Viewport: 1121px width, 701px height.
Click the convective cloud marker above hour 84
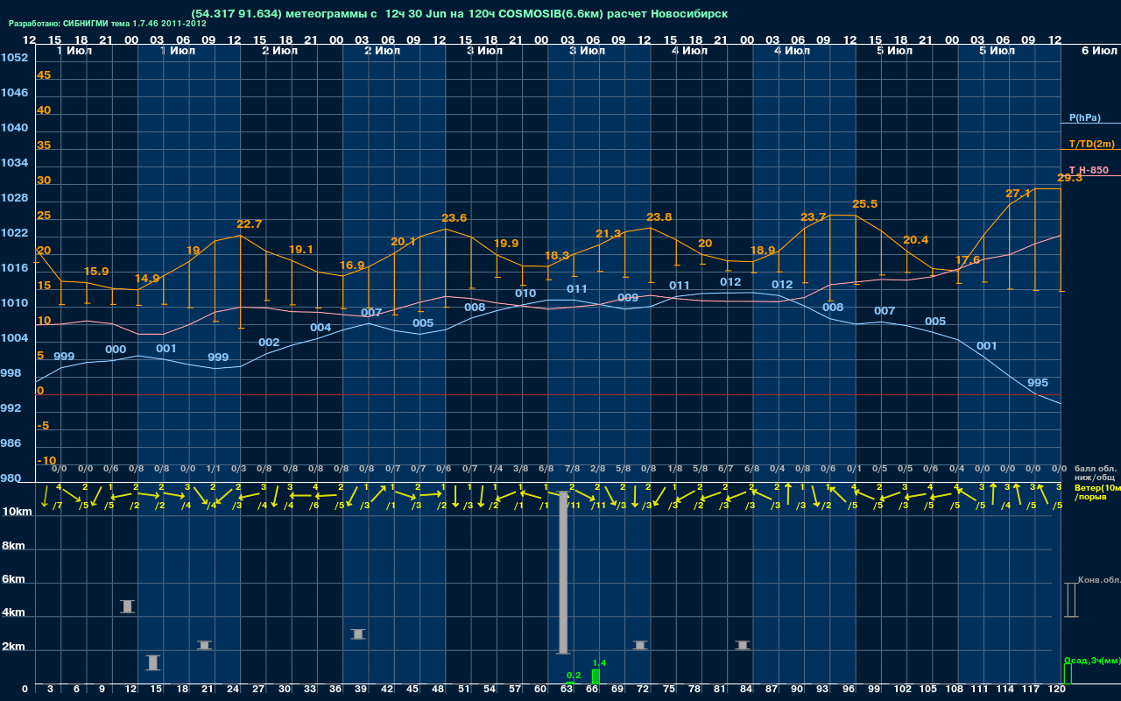(x=743, y=645)
